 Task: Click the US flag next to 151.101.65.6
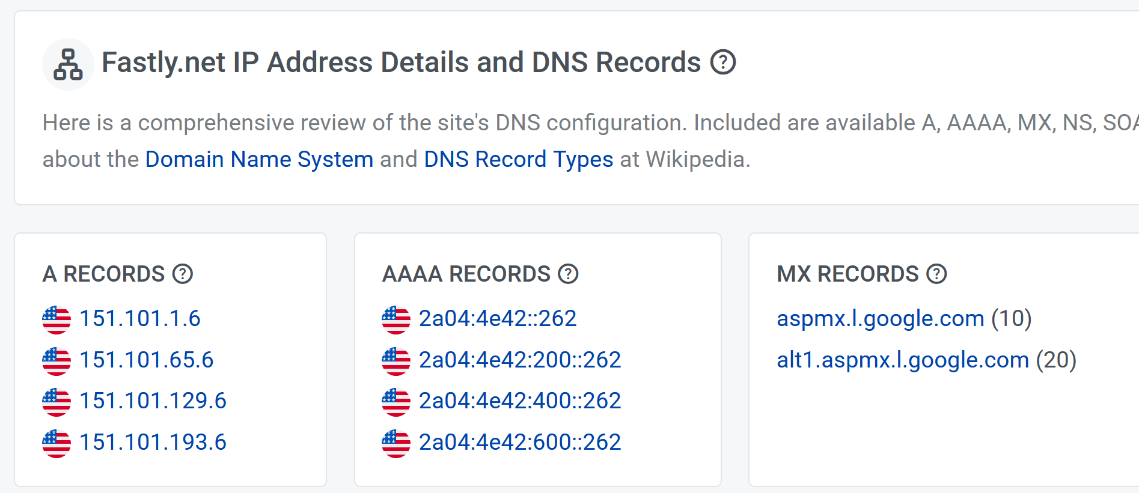click(56, 361)
